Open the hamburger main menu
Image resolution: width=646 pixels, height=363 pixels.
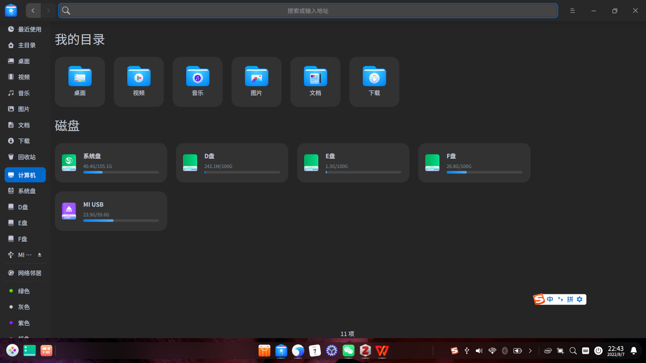572,11
